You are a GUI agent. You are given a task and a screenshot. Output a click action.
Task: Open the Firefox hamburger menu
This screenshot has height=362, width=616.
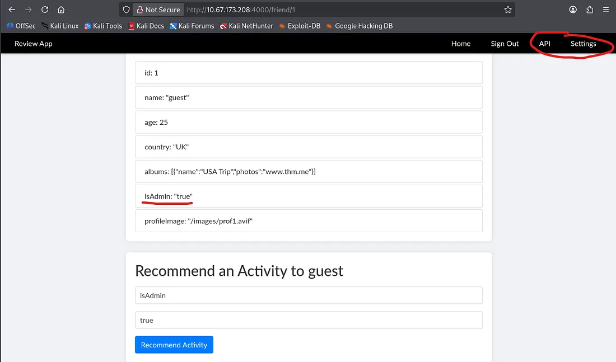(606, 10)
